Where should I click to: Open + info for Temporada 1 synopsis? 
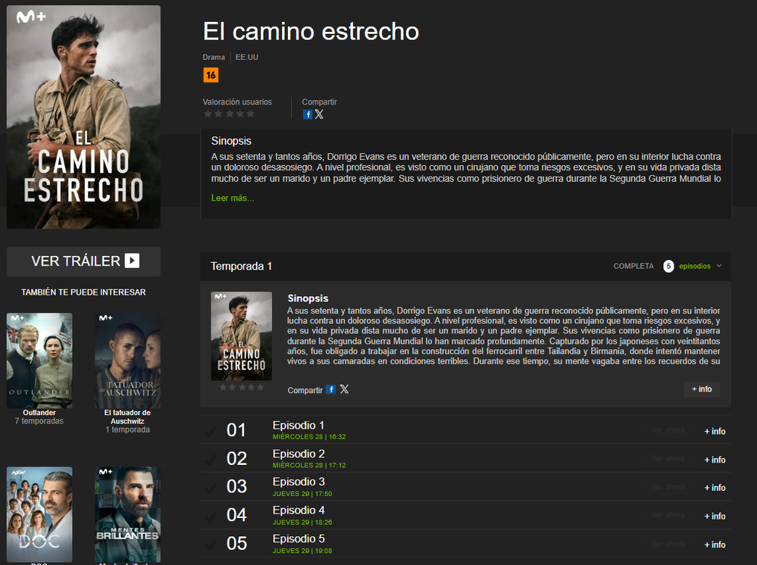point(702,389)
